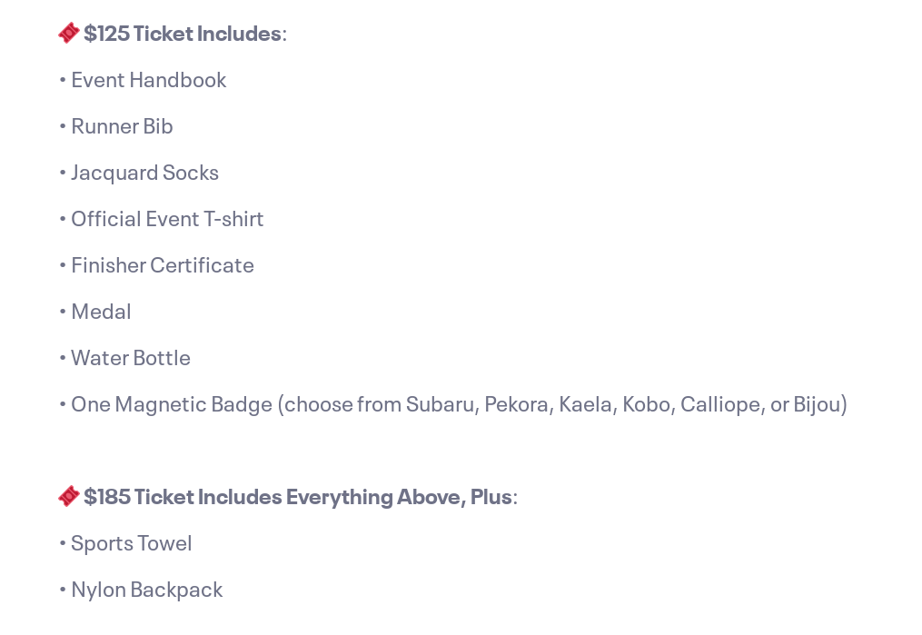Select the 'Water Bottle' text
922x635 pixels.
coord(131,358)
